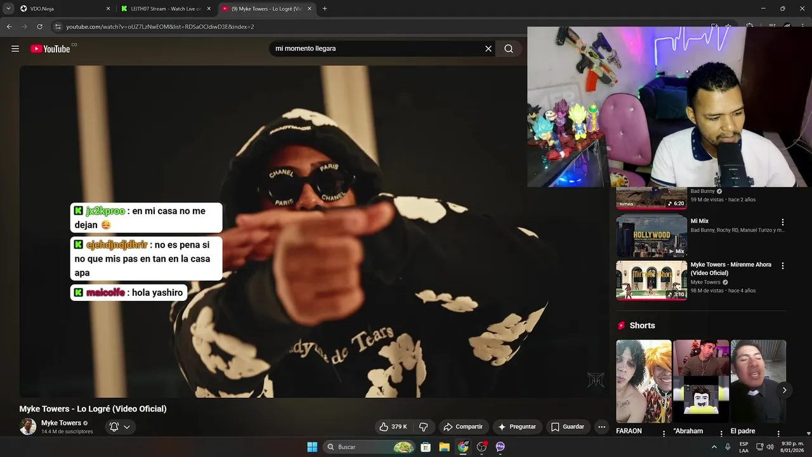Viewport: 812px width, 457px height.
Task: Open the Mi Mix Hollywood thumbnail
Action: tap(652, 235)
